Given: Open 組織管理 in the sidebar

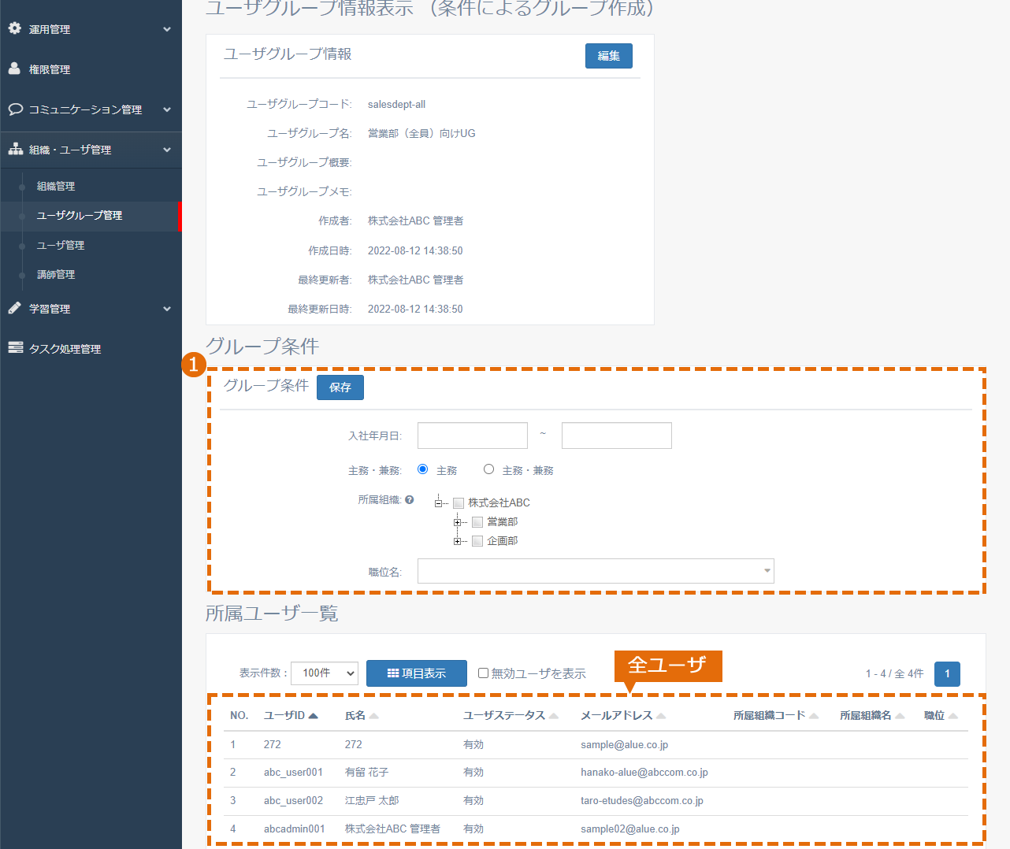Looking at the screenshot, I should [x=56, y=186].
